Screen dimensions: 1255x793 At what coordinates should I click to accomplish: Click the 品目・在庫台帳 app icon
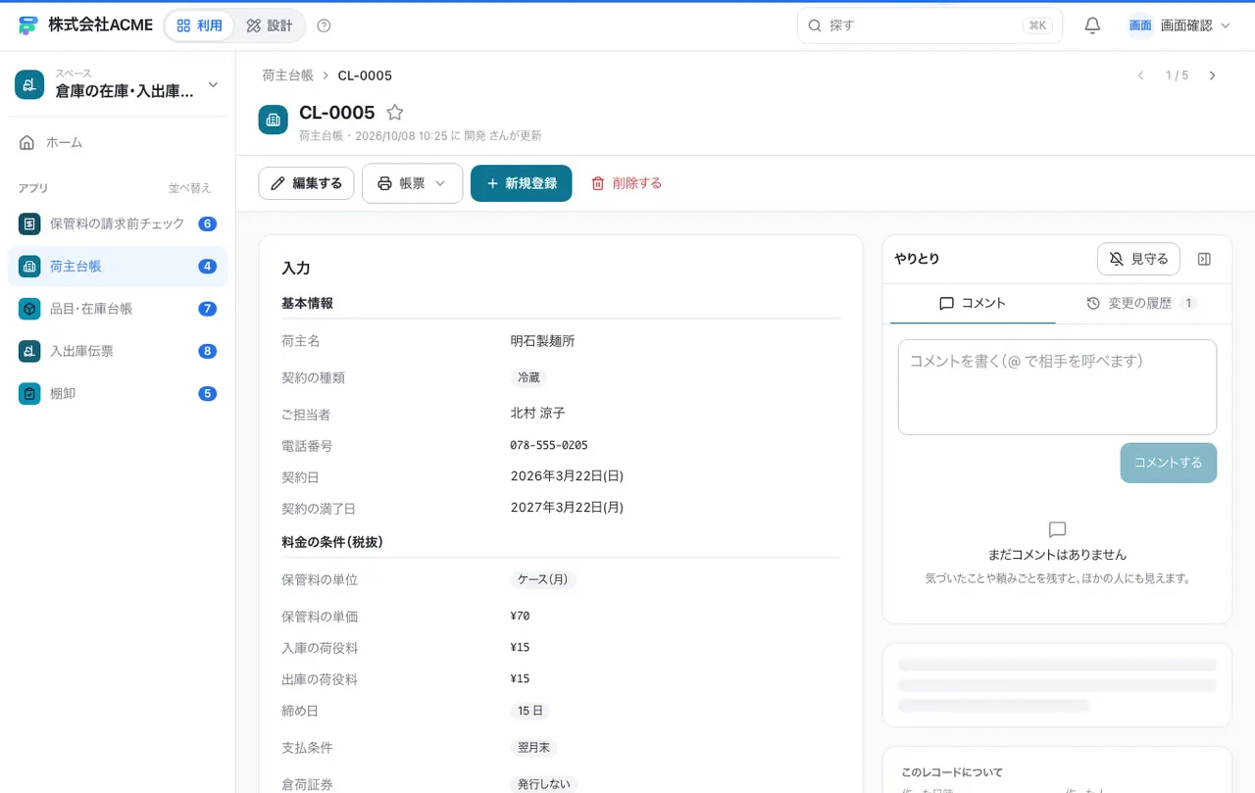click(x=29, y=309)
